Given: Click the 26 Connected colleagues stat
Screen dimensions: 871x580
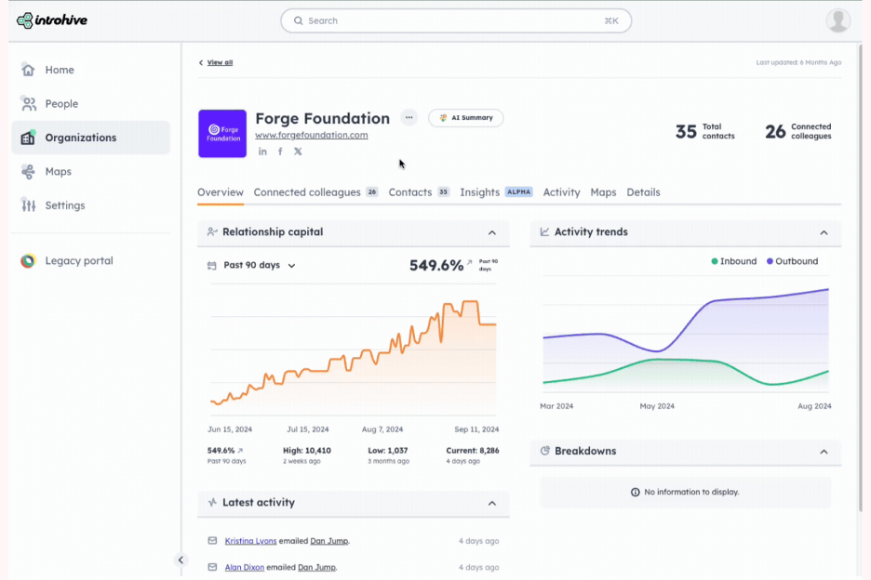Looking at the screenshot, I should [x=798, y=132].
